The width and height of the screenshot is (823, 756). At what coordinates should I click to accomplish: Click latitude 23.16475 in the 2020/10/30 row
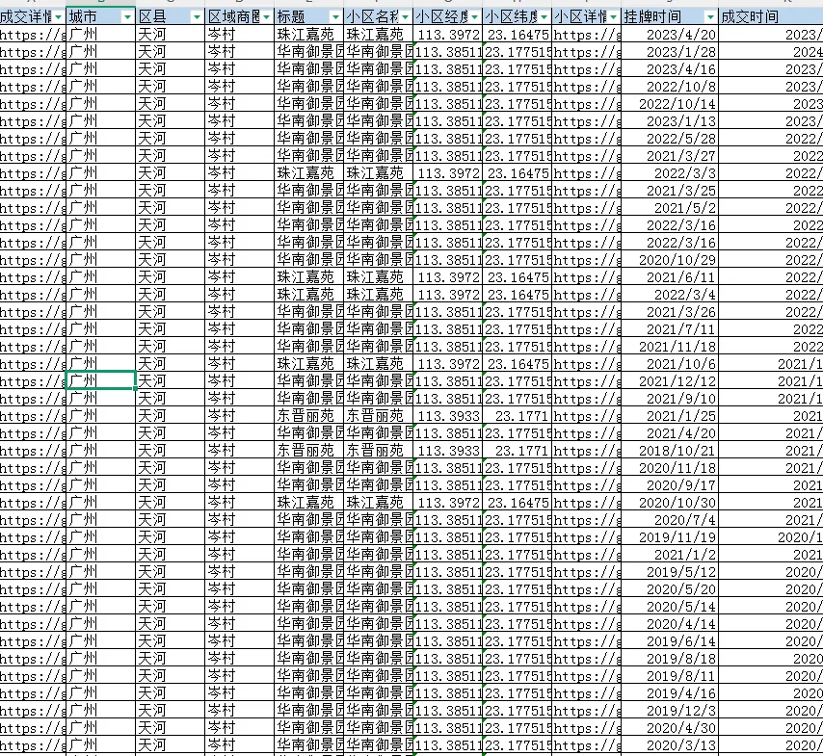coord(517,502)
